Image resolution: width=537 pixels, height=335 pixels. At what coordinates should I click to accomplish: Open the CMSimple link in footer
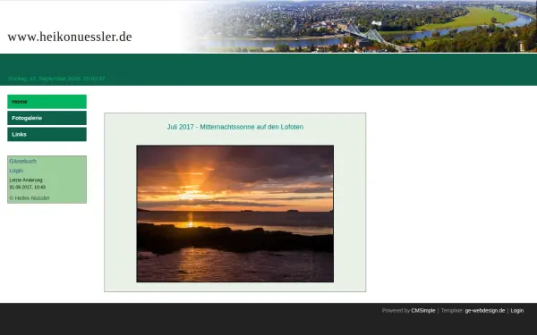(423, 310)
